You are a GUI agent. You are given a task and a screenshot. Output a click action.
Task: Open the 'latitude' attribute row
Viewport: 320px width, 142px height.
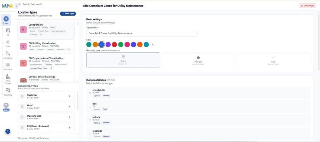(x=198, y=120)
